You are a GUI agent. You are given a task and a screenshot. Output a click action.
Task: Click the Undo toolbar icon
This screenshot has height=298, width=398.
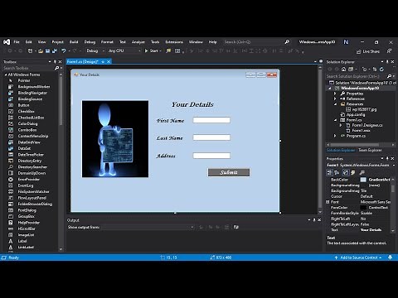64,51
